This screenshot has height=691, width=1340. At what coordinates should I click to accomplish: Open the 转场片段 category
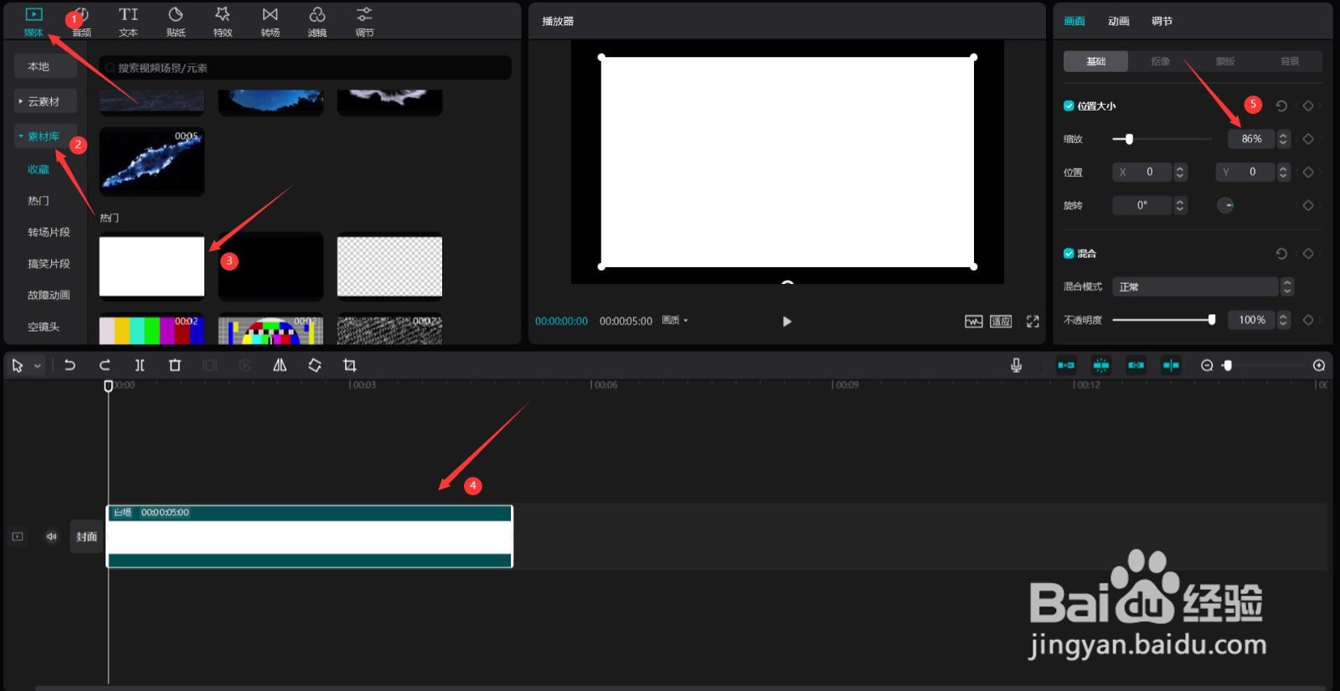49,232
